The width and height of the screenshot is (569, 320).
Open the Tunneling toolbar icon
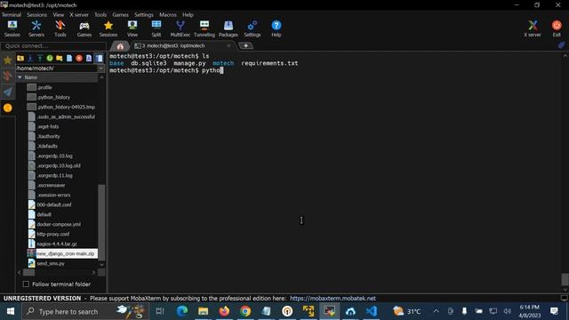(x=204, y=28)
